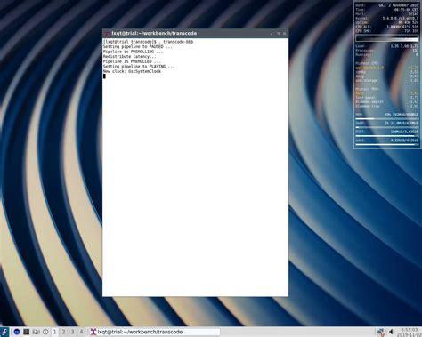This screenshot has height=337, width=422.
Task: Switch to desktop 3 in pager
Action: pyautogui.click(x=72, y=332)
